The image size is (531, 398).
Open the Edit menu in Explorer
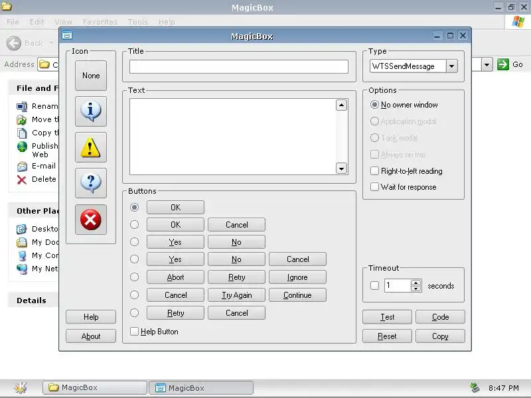pos(37,22)
